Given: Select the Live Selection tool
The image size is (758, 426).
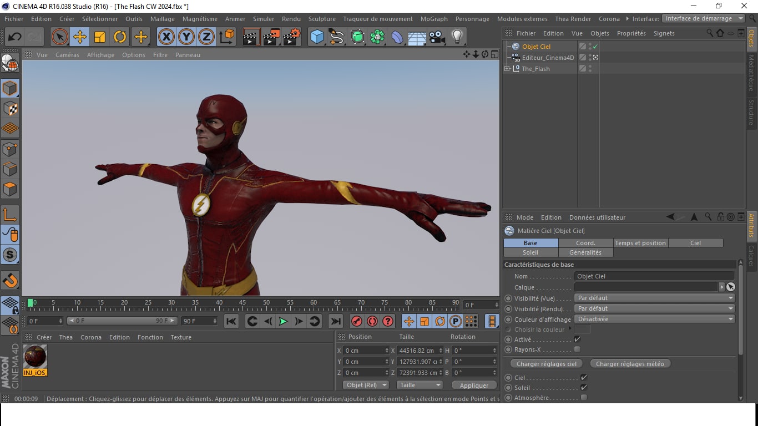Looking at the screenshot, I should pos(60,37).
